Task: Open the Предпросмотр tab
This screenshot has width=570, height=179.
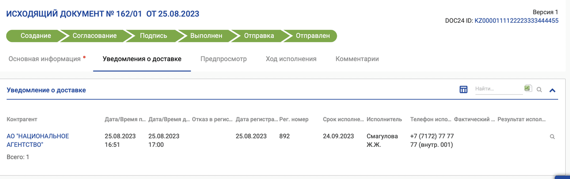Action: pyautogui.click(x=224, y=59)
